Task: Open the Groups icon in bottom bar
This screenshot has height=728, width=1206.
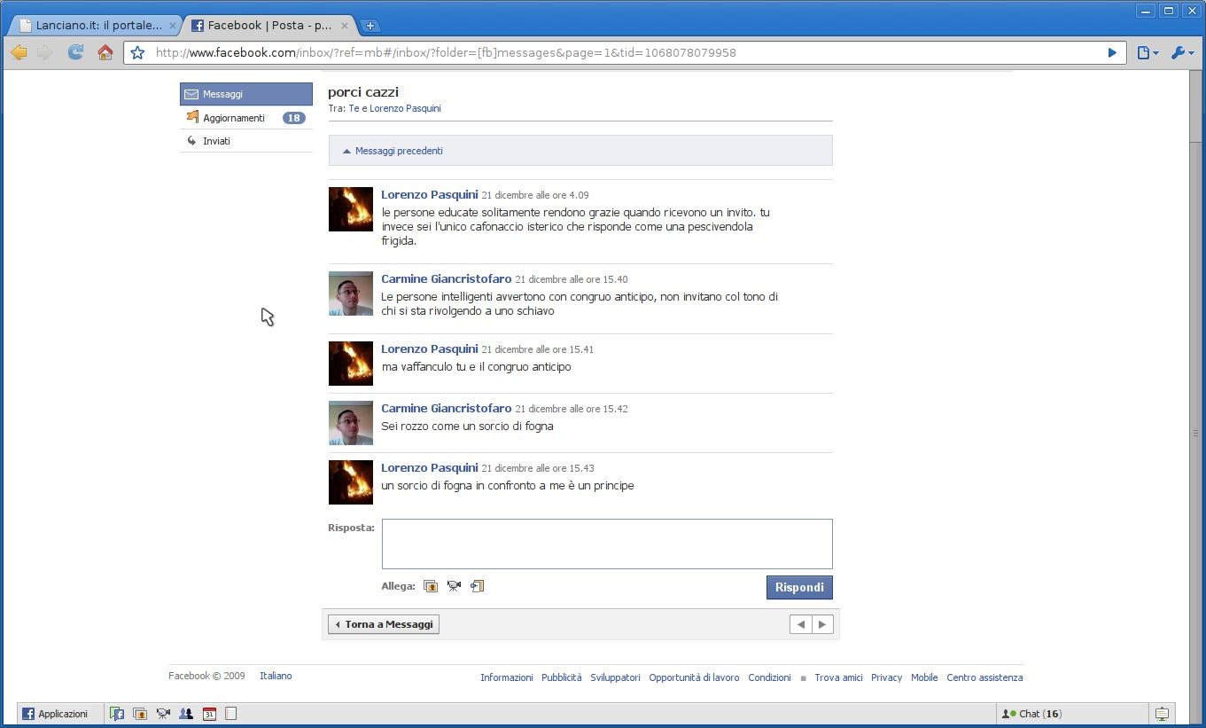Action: 186,714
